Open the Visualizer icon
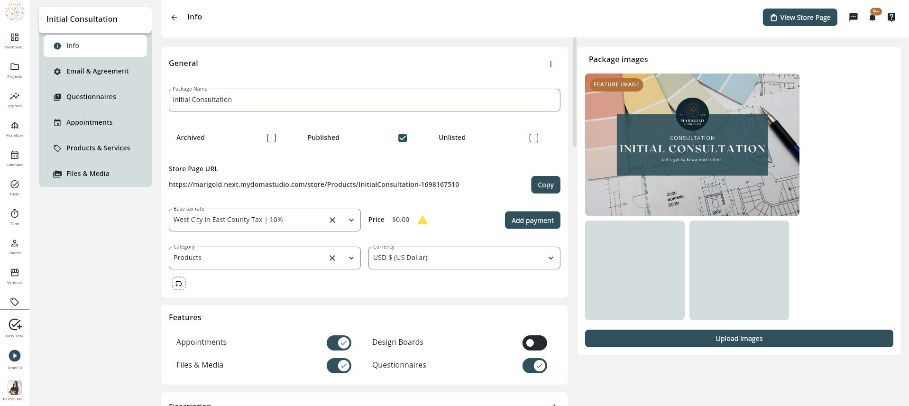Screen dimensions: 909x406 coord(15,126)
